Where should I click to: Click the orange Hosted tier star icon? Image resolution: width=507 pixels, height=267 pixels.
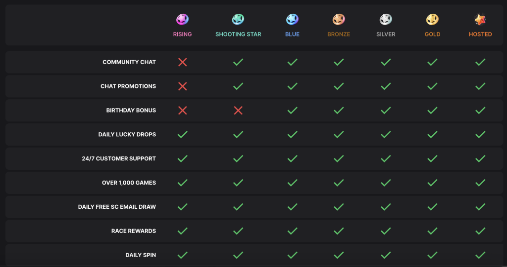coord(480,19)
